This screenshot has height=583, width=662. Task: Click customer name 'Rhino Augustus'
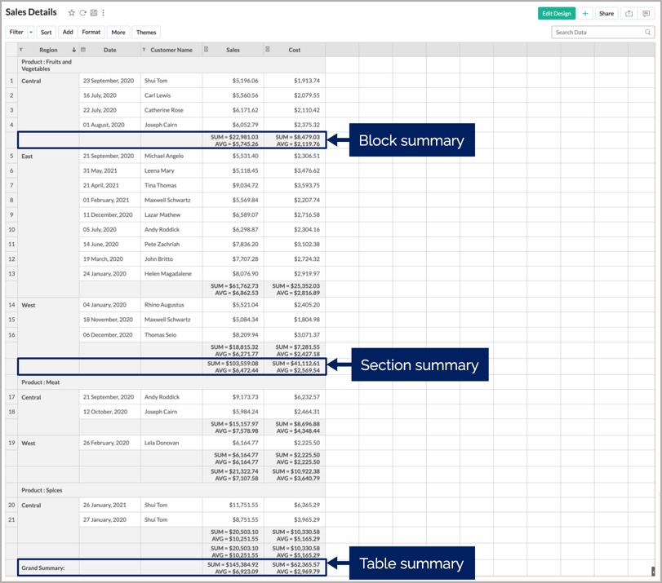click(x=164, y=305)
